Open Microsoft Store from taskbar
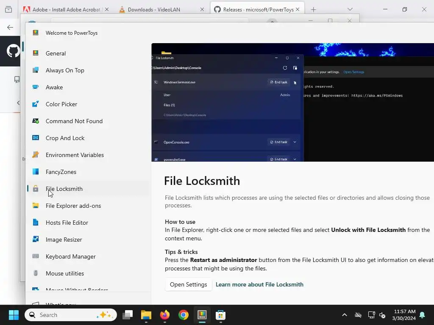The image size is (434, 325). 220,315
